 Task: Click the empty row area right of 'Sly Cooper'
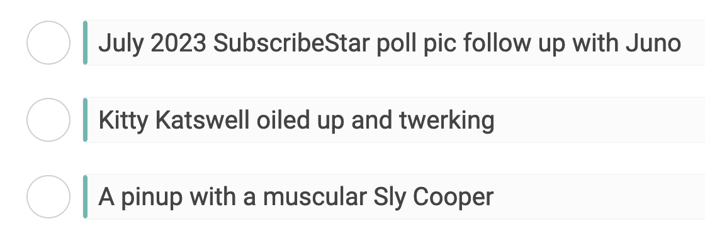point(599,197)
